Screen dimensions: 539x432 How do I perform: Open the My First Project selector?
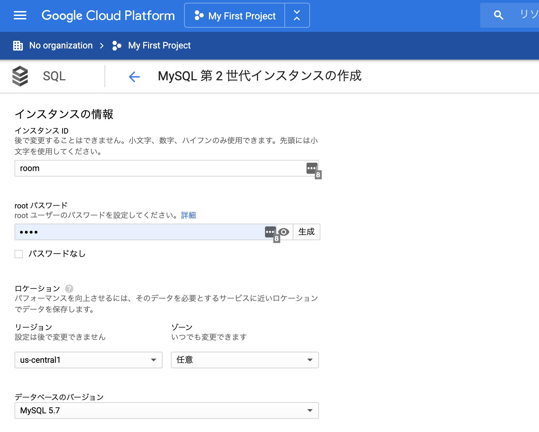click(235, 16)
